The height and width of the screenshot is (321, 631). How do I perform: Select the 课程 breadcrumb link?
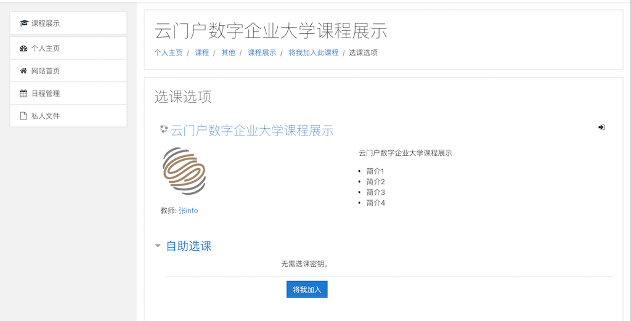(202, 53)
